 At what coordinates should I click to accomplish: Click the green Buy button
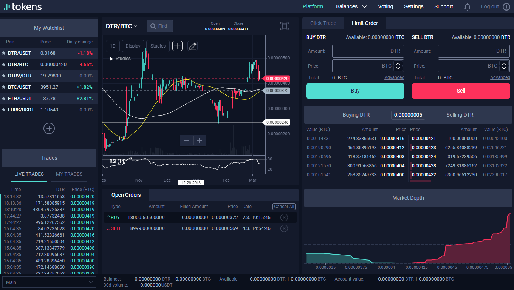coord(355,91)
